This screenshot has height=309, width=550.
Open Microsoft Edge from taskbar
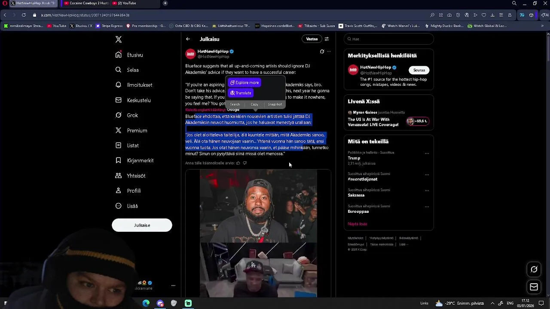pyautogui.click(x=146, y=303)
